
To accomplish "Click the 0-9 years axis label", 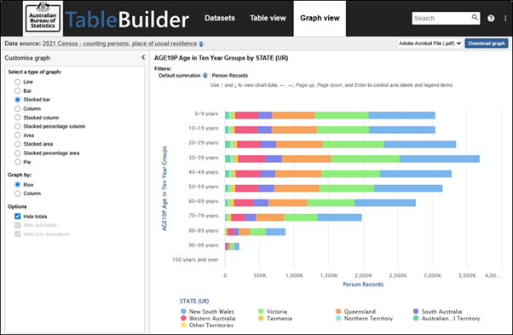I will click(206, 114).
